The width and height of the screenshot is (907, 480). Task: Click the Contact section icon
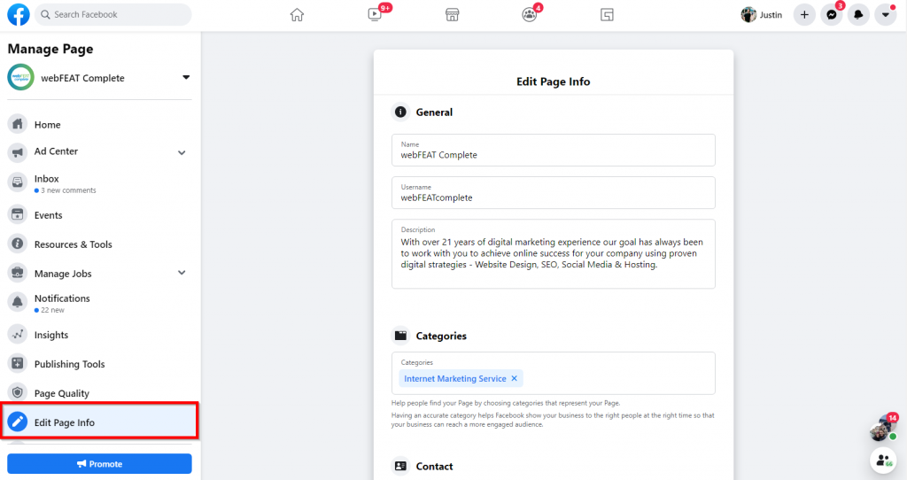tap(400, 466)
